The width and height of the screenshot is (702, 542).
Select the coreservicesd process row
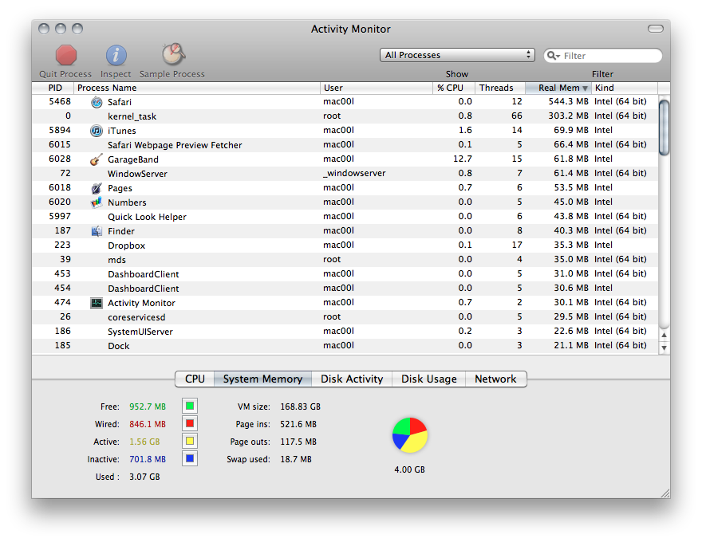345,316
